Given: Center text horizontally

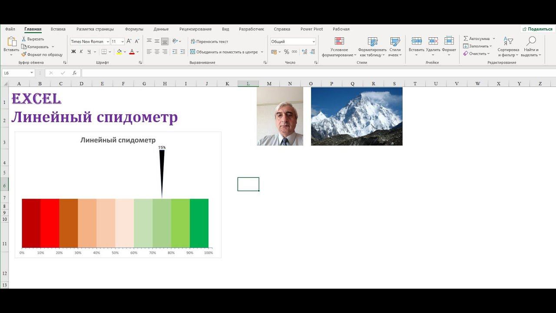Looking at the screenshot, I should (x=157, y=52).
